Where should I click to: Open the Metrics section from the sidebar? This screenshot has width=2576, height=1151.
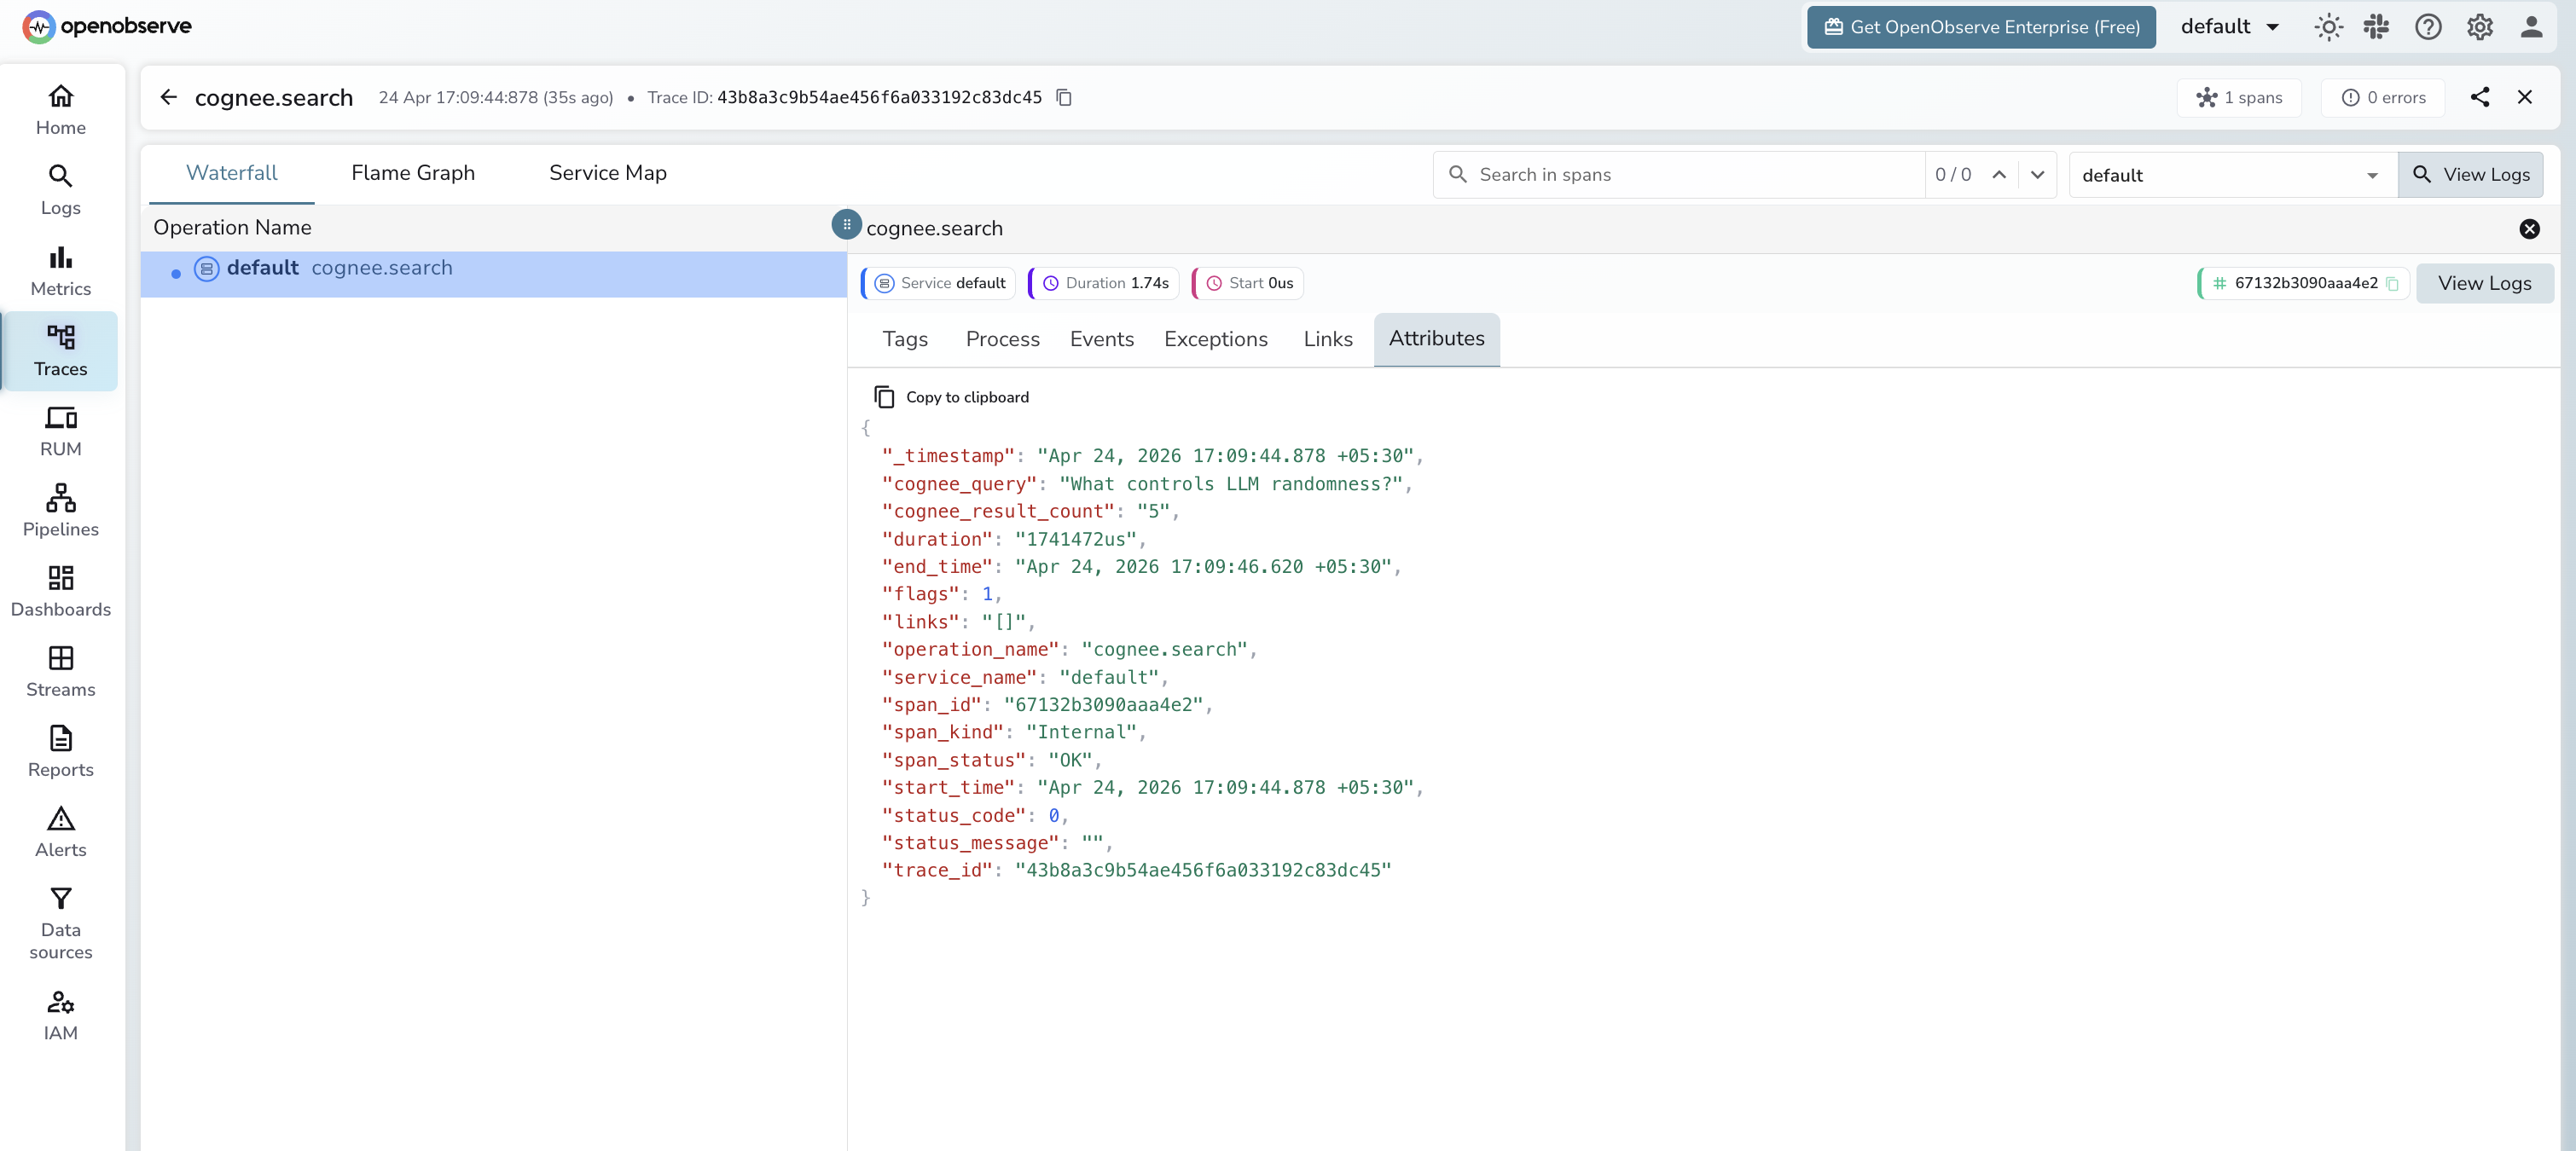click(x=60, y=269)
